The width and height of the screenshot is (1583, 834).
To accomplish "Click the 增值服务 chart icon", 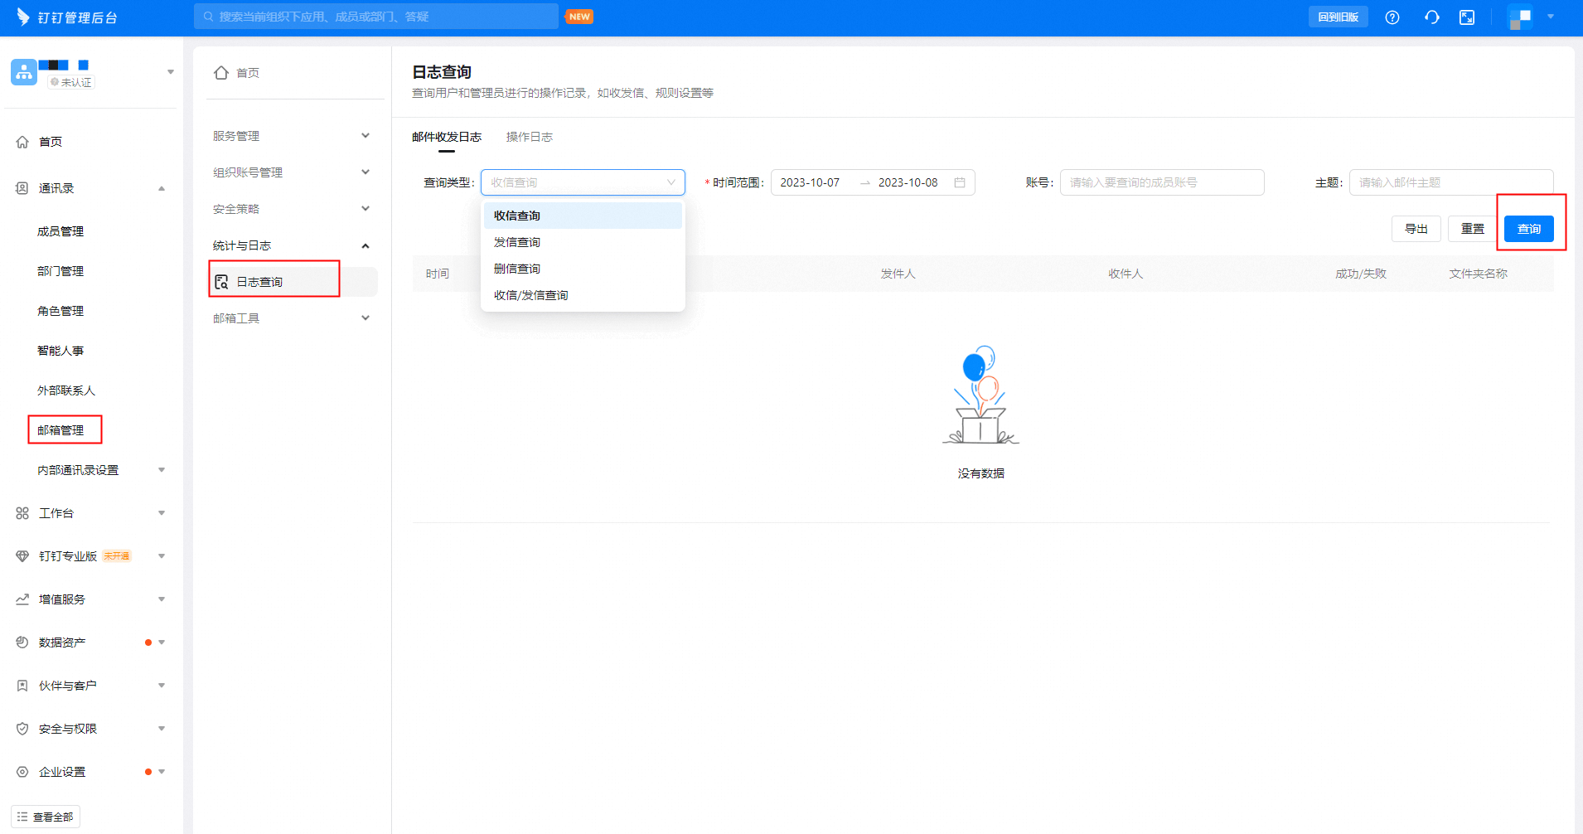I will point(22,599).
